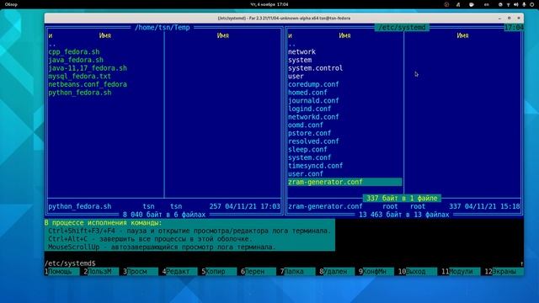Click the network icon in the system tray

tap(508, 4)
